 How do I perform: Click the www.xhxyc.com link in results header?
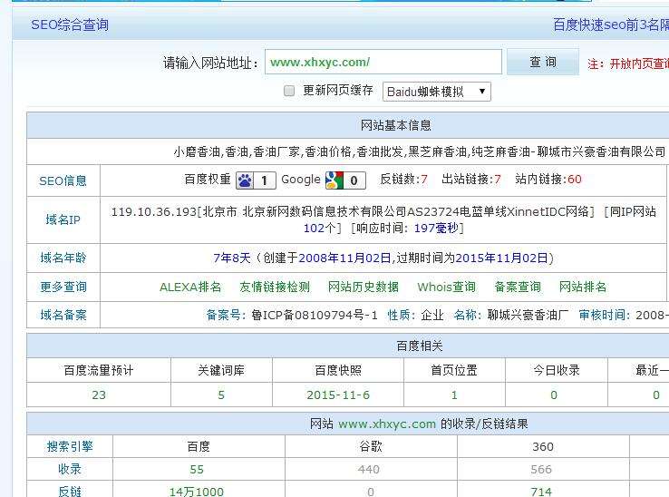pyautogui.click(x=387, y=424)
